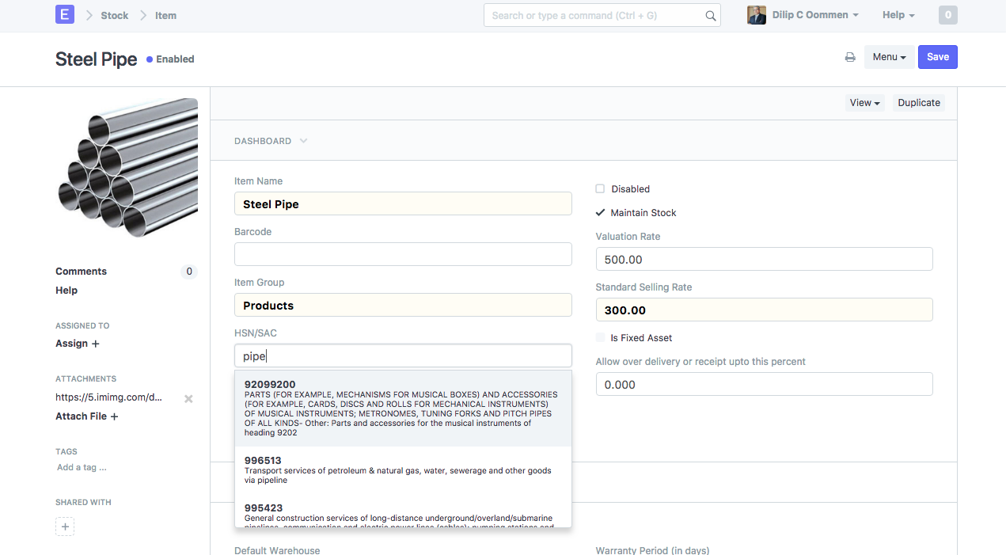Click the ERPNext home logo icon
This screenshot has height=555, width=1006.
tap(65, 14)
